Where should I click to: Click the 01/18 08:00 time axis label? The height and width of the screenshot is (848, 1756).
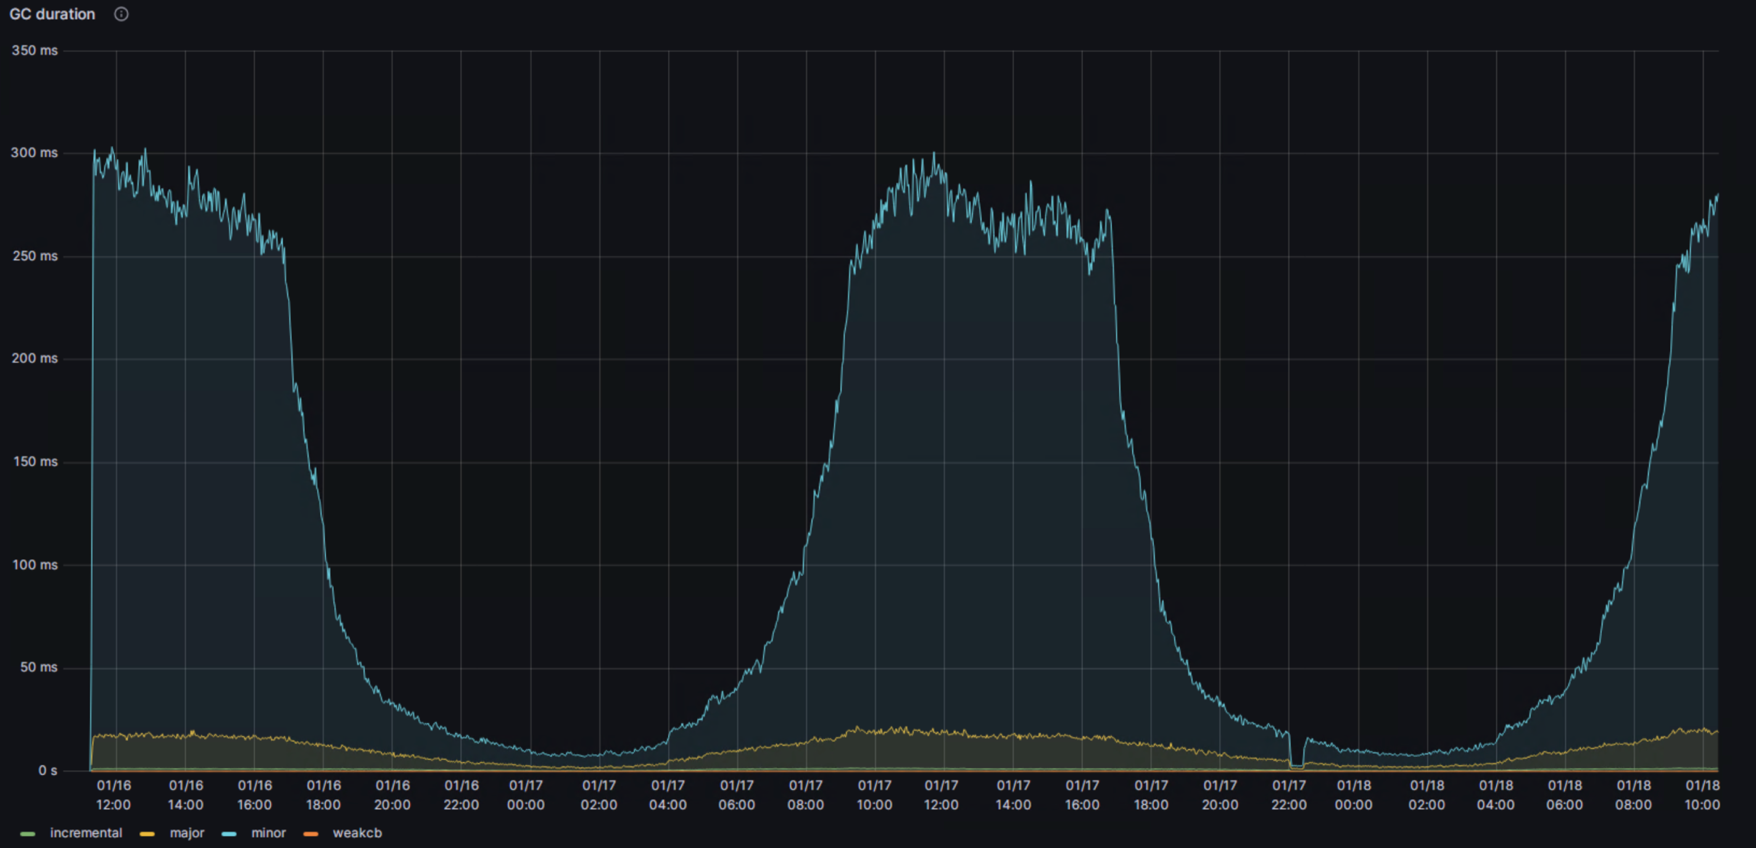coord(1633,795)
